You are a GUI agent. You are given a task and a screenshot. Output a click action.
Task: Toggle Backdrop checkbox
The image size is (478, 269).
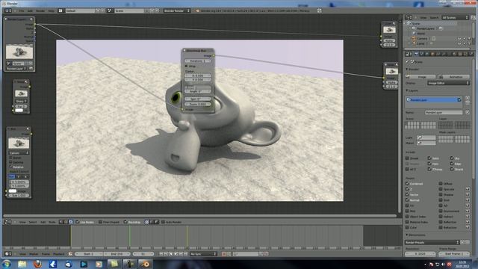click(x=125, y=222)
